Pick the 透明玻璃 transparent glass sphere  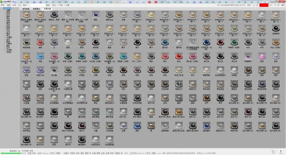coord(165,126)
